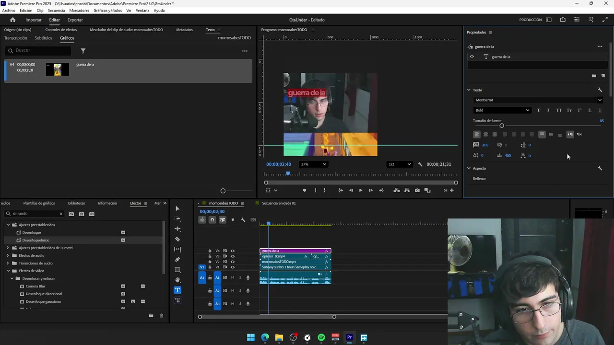
Task: Hide the guerra de ia text layer
Action: point(472,57)
